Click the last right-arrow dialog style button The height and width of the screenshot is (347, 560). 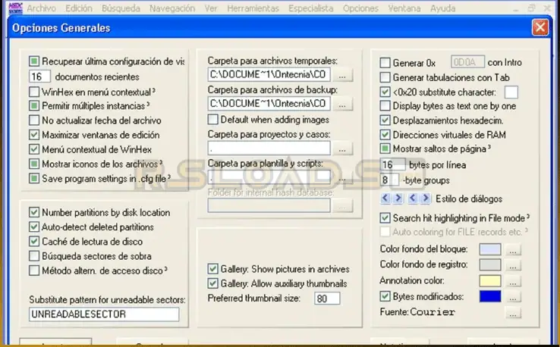[424, 199]
